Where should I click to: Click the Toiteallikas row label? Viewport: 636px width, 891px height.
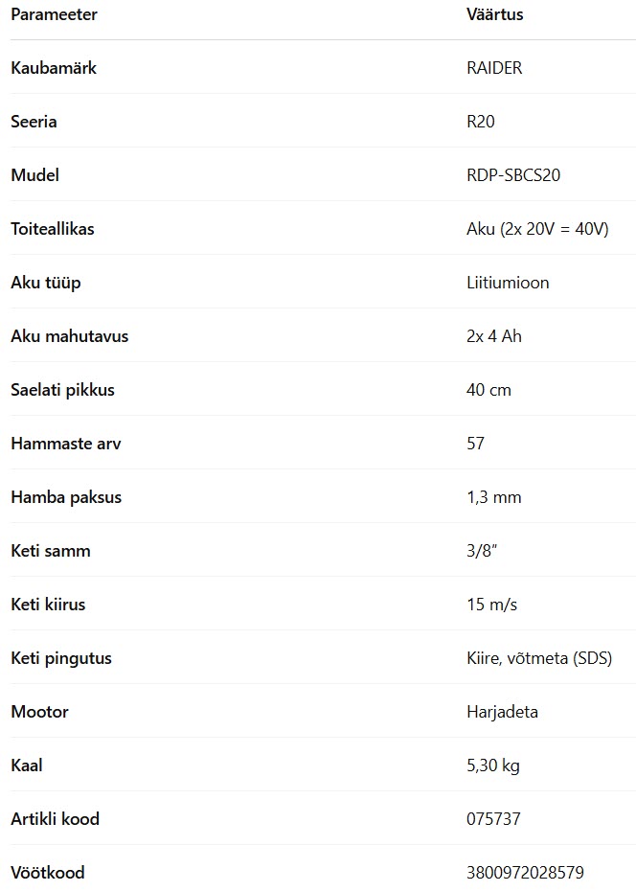click(53, 228)
